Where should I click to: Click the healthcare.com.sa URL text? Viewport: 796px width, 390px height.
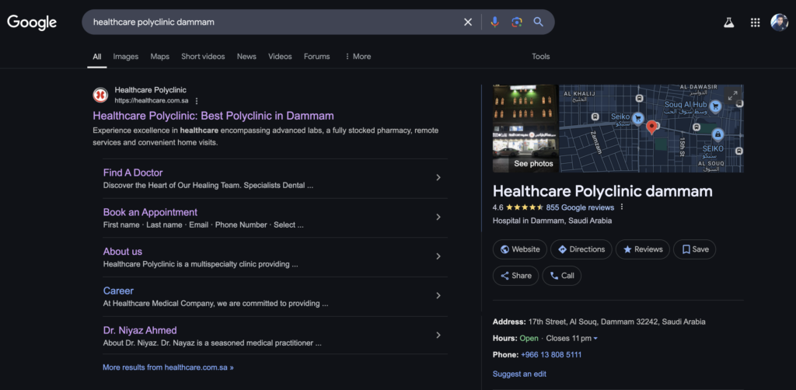pyautogui.click(x=152, y=101)
